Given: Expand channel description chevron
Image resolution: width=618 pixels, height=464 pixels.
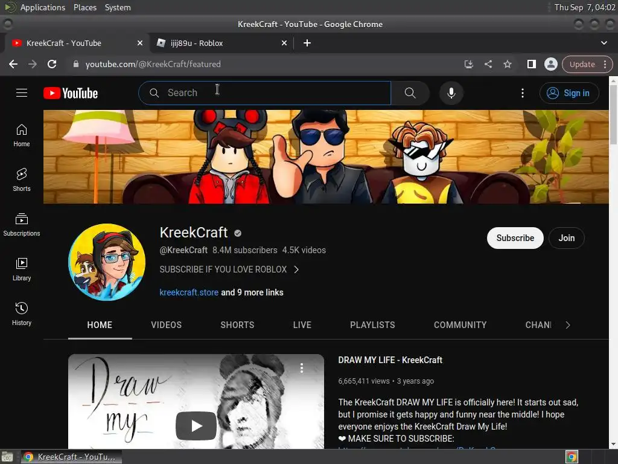Looking at the screenshot, I should point(296,269).
